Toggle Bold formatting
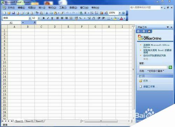 [44, 18]
